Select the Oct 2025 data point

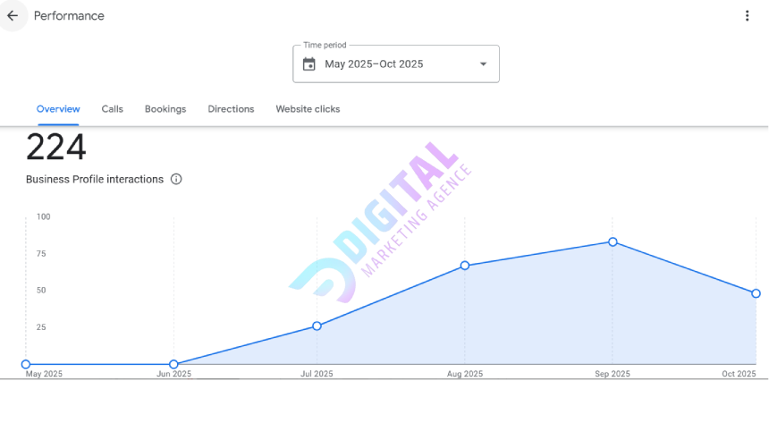(x=756, y=293)
